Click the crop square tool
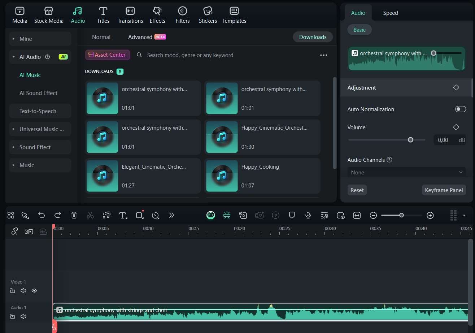475x333 pixels. coord(140,215)
